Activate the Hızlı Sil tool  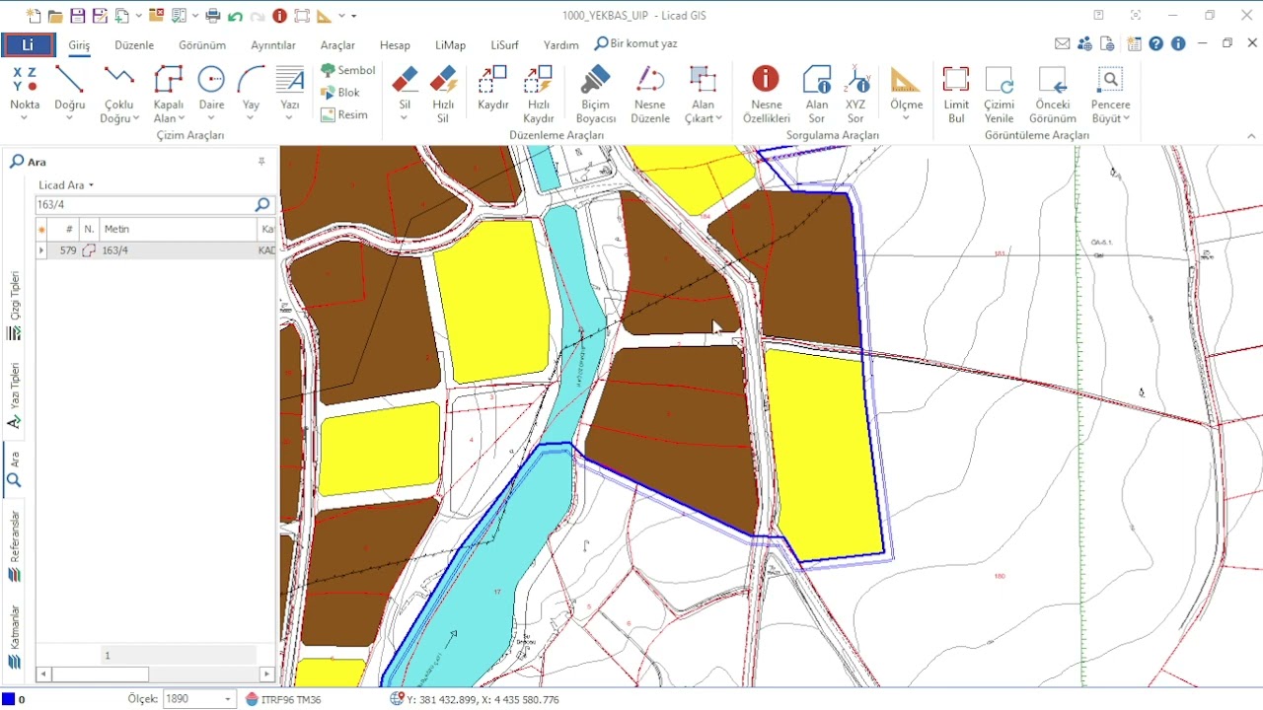[x=443, y=95]
